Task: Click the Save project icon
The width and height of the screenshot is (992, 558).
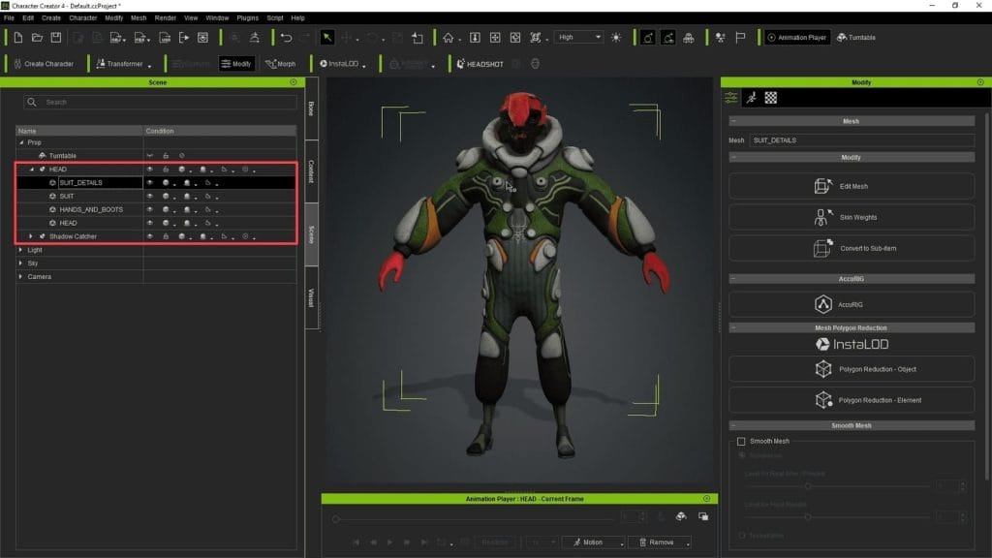Action: (x=55, y=38)
